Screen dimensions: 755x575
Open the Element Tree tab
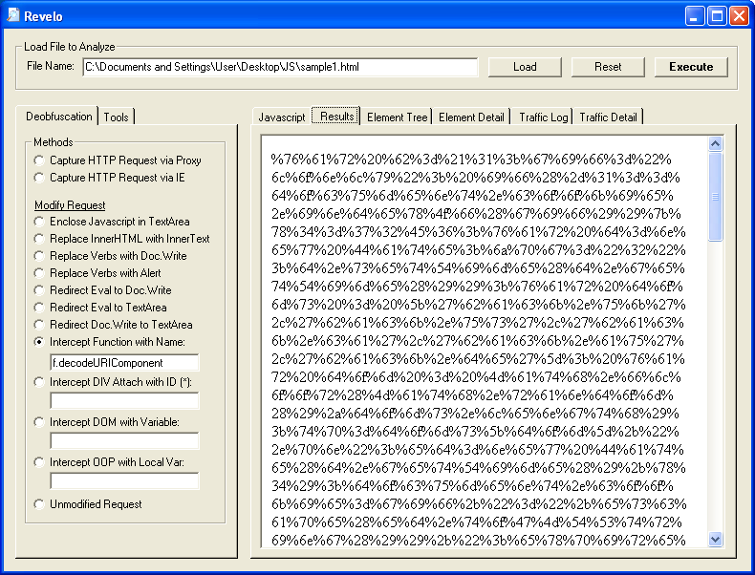pos(397,117)
